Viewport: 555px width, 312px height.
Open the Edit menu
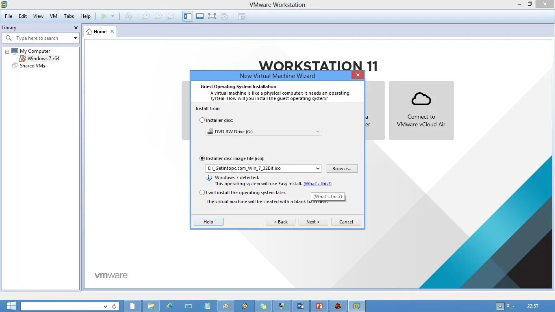(x=23, y=16)
